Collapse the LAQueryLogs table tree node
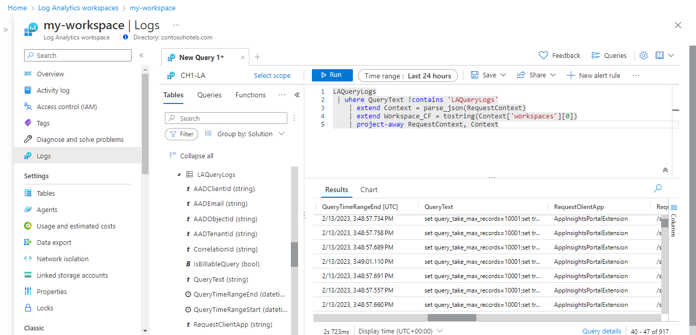Screen dimensions: 696x335 coord(179,175)
